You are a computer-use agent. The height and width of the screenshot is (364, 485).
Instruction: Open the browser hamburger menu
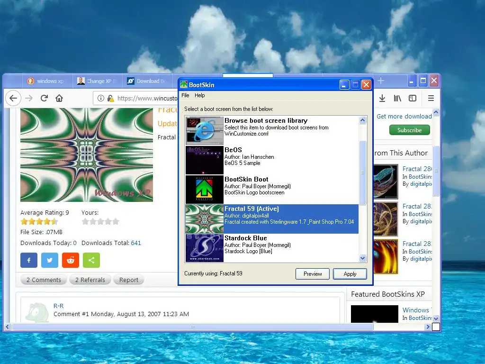click(431, 99)
